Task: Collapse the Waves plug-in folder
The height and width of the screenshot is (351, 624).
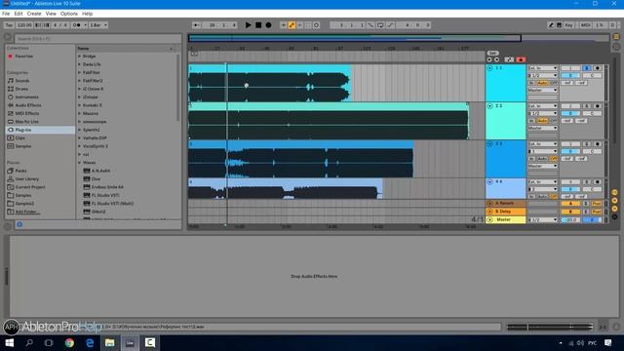Action: coord(80,163)
